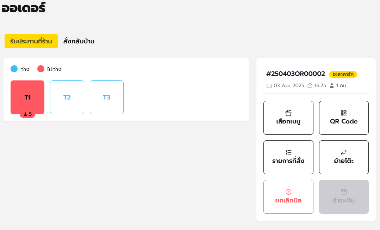Click the QR code icon
Screen dimensions: 380x230
pos(344,113)
